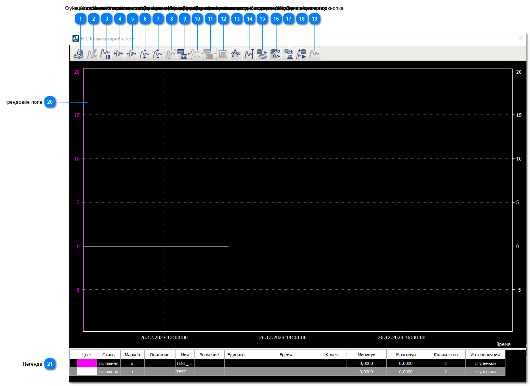The width and height of the screenshot is (530, 386).
Task: Click the disc-to-graph load icon
Action: tap(288, 54)
